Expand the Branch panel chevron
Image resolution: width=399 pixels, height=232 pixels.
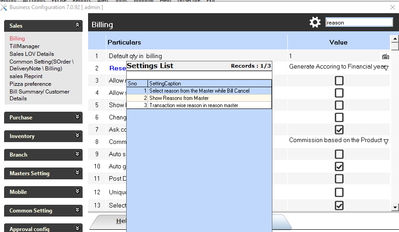pyautogui.click(x=78, y=154)
